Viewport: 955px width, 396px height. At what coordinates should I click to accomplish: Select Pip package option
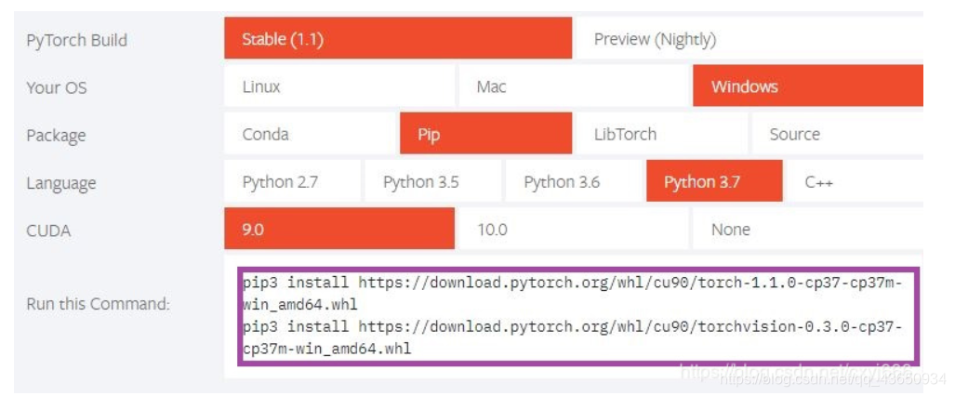point(485,134)
